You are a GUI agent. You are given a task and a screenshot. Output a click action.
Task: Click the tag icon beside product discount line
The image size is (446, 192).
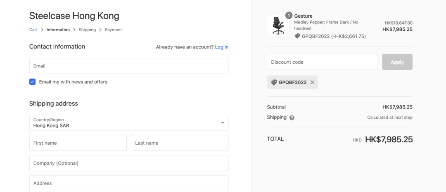297,36
